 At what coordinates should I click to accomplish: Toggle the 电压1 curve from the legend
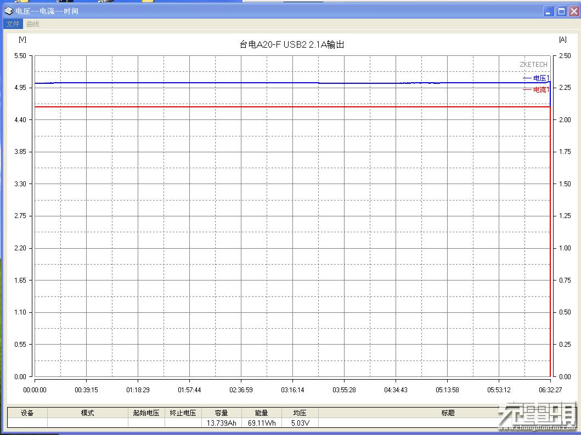tap(540, 78)
